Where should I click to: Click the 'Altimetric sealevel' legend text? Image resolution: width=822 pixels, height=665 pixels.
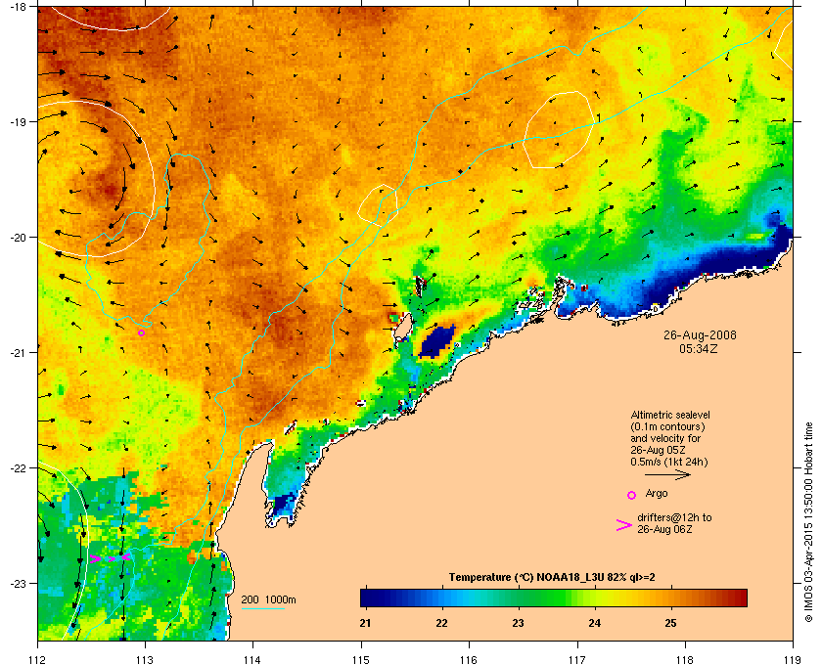[x=670, y=415]
